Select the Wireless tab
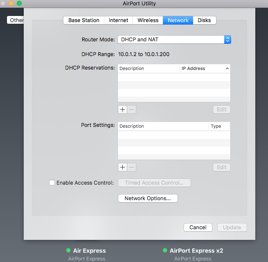Viewport: 268px width, 262px height. (148, 20)
